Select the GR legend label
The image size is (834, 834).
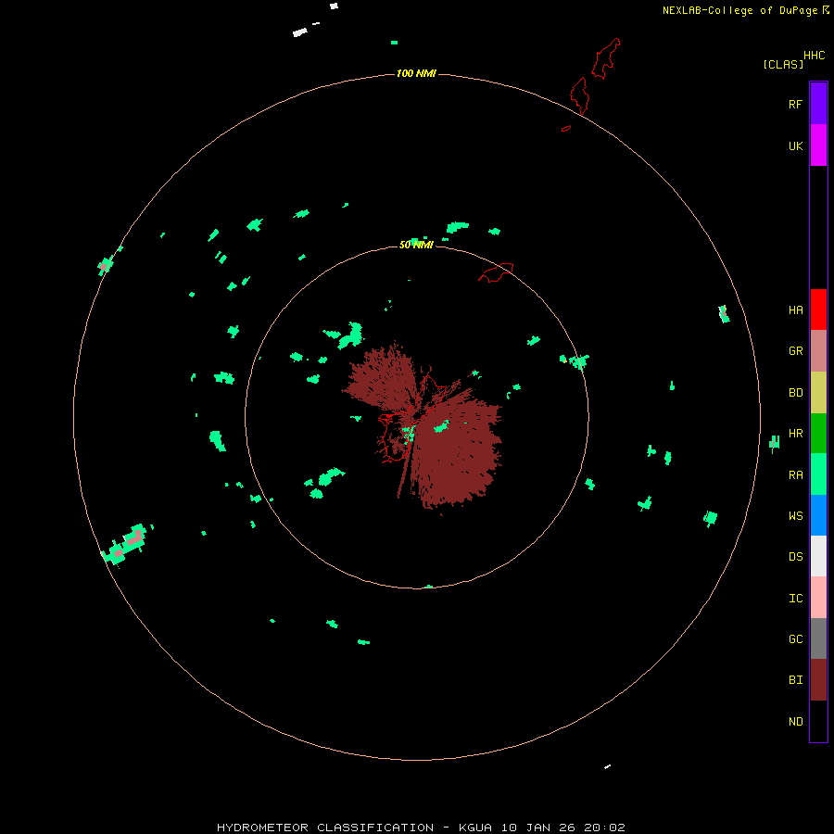[x=795, y=351]
